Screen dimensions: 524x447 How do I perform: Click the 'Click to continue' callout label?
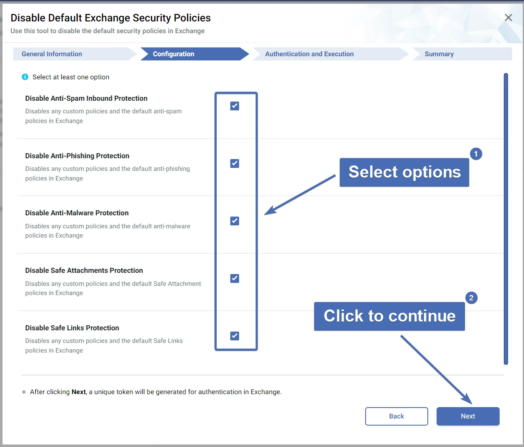(389, 316)
